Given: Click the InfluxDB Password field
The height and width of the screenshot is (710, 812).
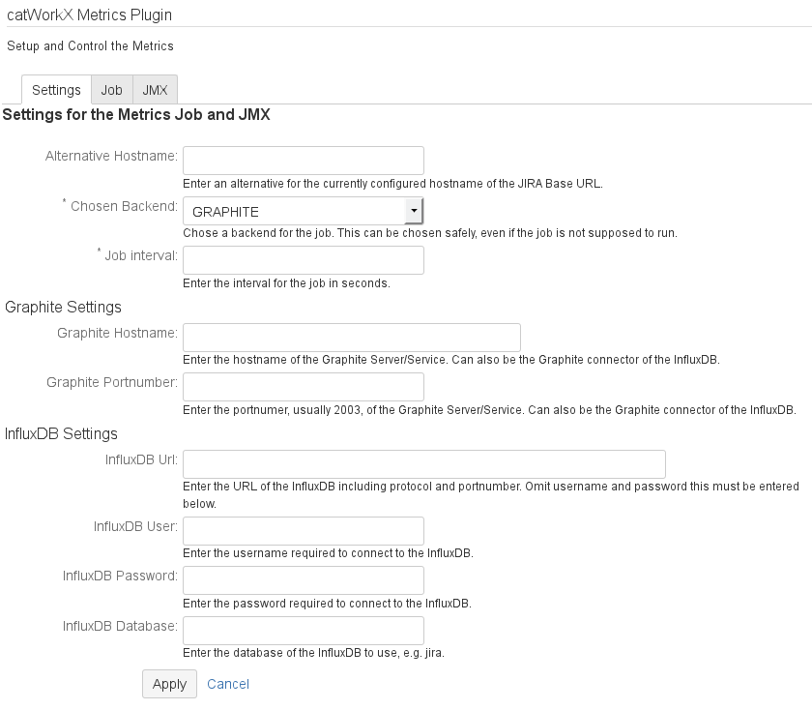Looking at the screenshot, I should click(x=303, y=580).
